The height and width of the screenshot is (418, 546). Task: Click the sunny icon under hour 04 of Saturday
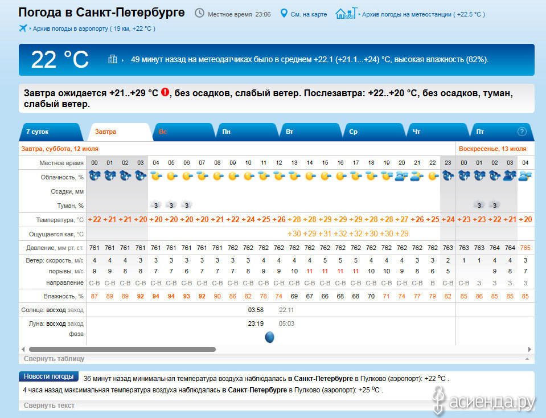156,176
